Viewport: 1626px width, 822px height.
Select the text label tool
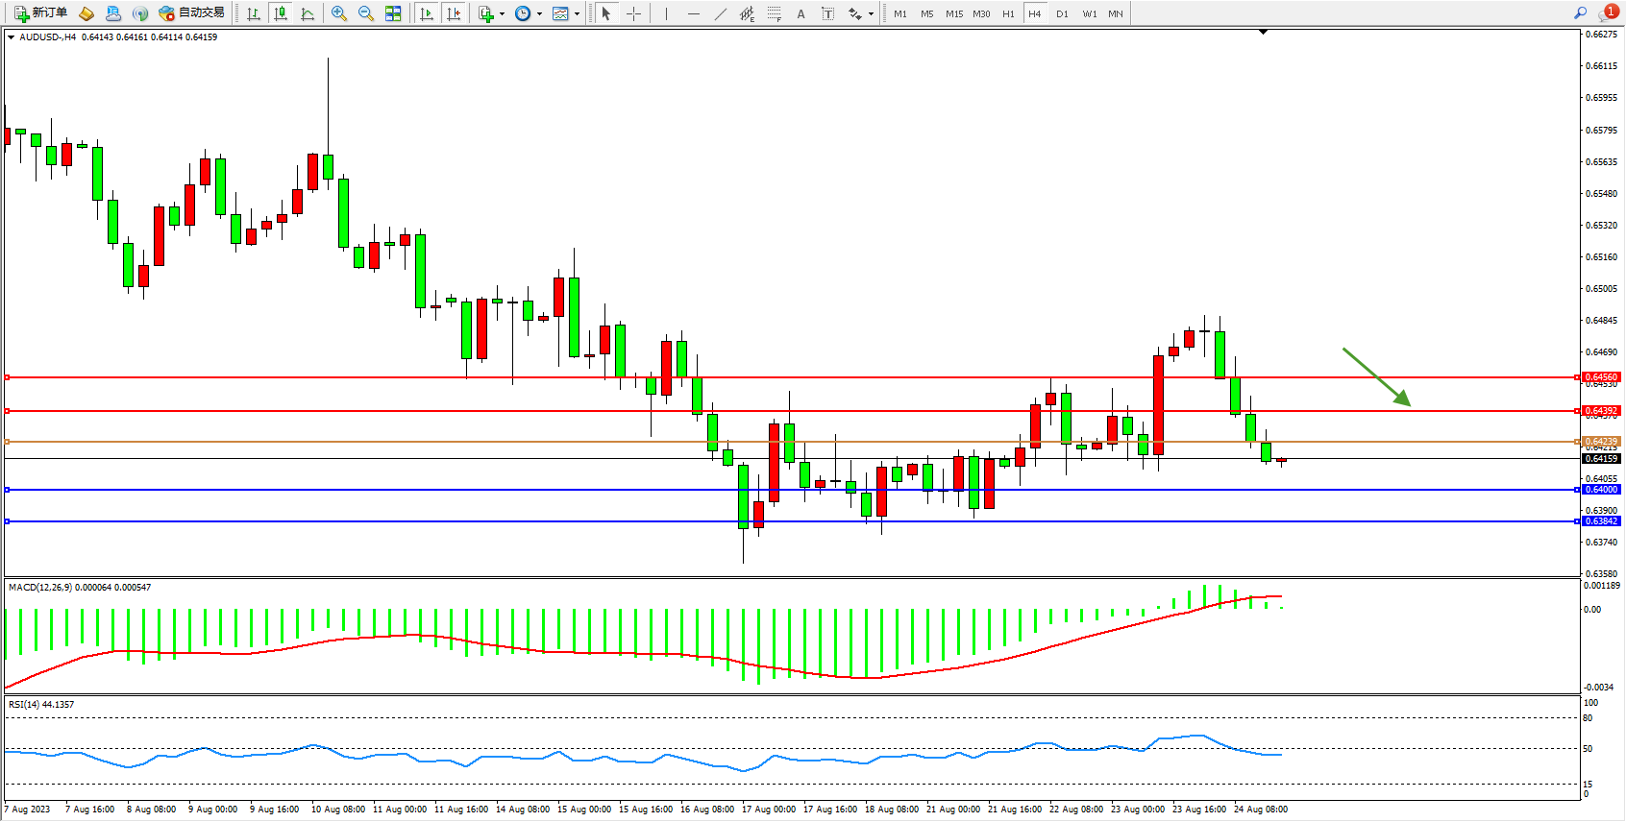[801, 13]
